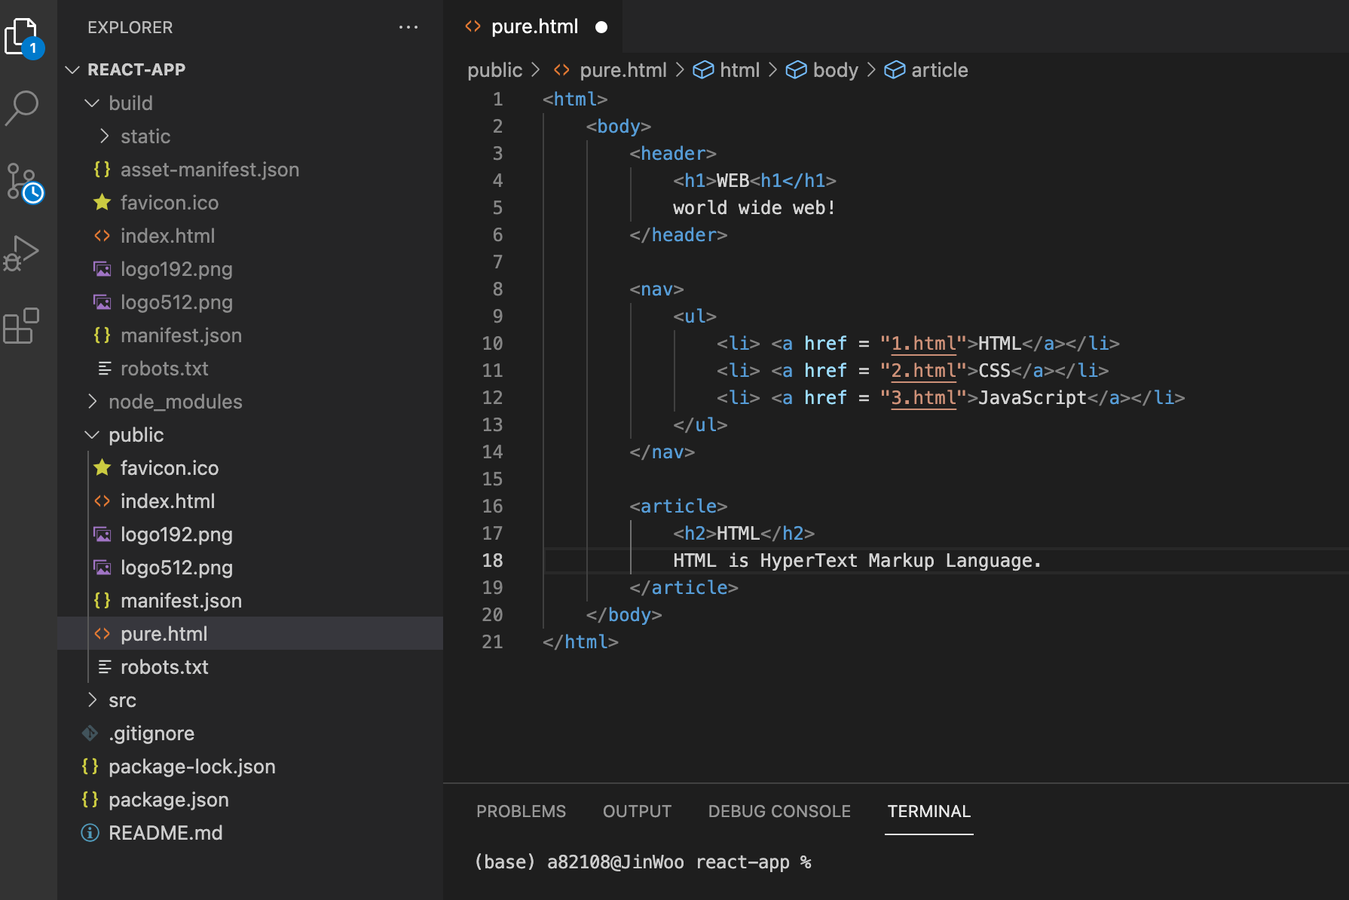Screen dimensions: 1349x900
Task: Open the DEBUG CONSOLE tab
Action: point(779,811)
